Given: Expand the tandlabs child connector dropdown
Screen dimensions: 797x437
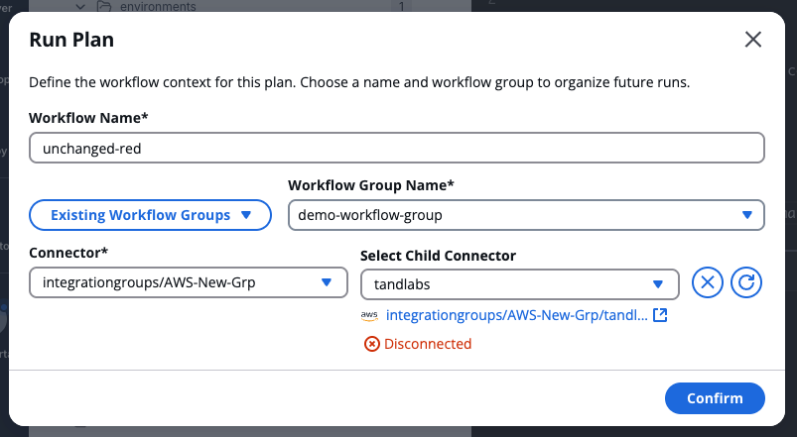Looking at the screenshot, I should click(x=519, y=284).
